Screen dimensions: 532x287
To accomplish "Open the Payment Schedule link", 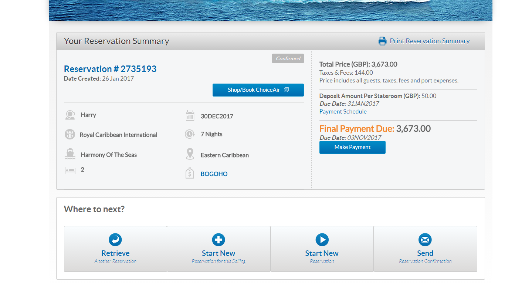I will (343, 111).
